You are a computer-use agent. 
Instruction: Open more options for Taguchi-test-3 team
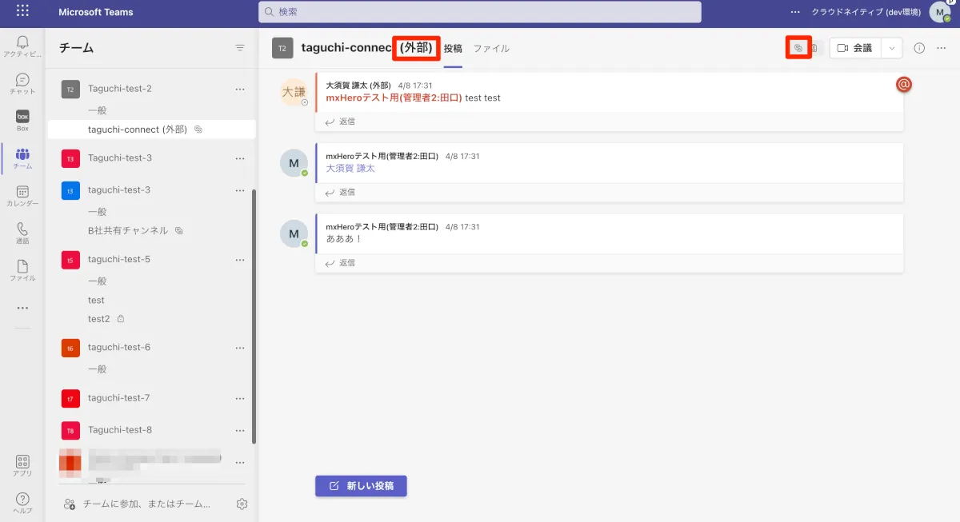tap(239, 158)
